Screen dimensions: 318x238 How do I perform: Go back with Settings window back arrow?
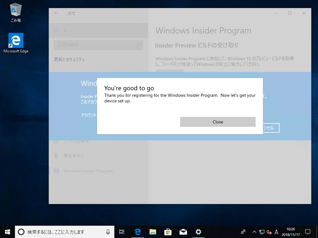point(56,13)
